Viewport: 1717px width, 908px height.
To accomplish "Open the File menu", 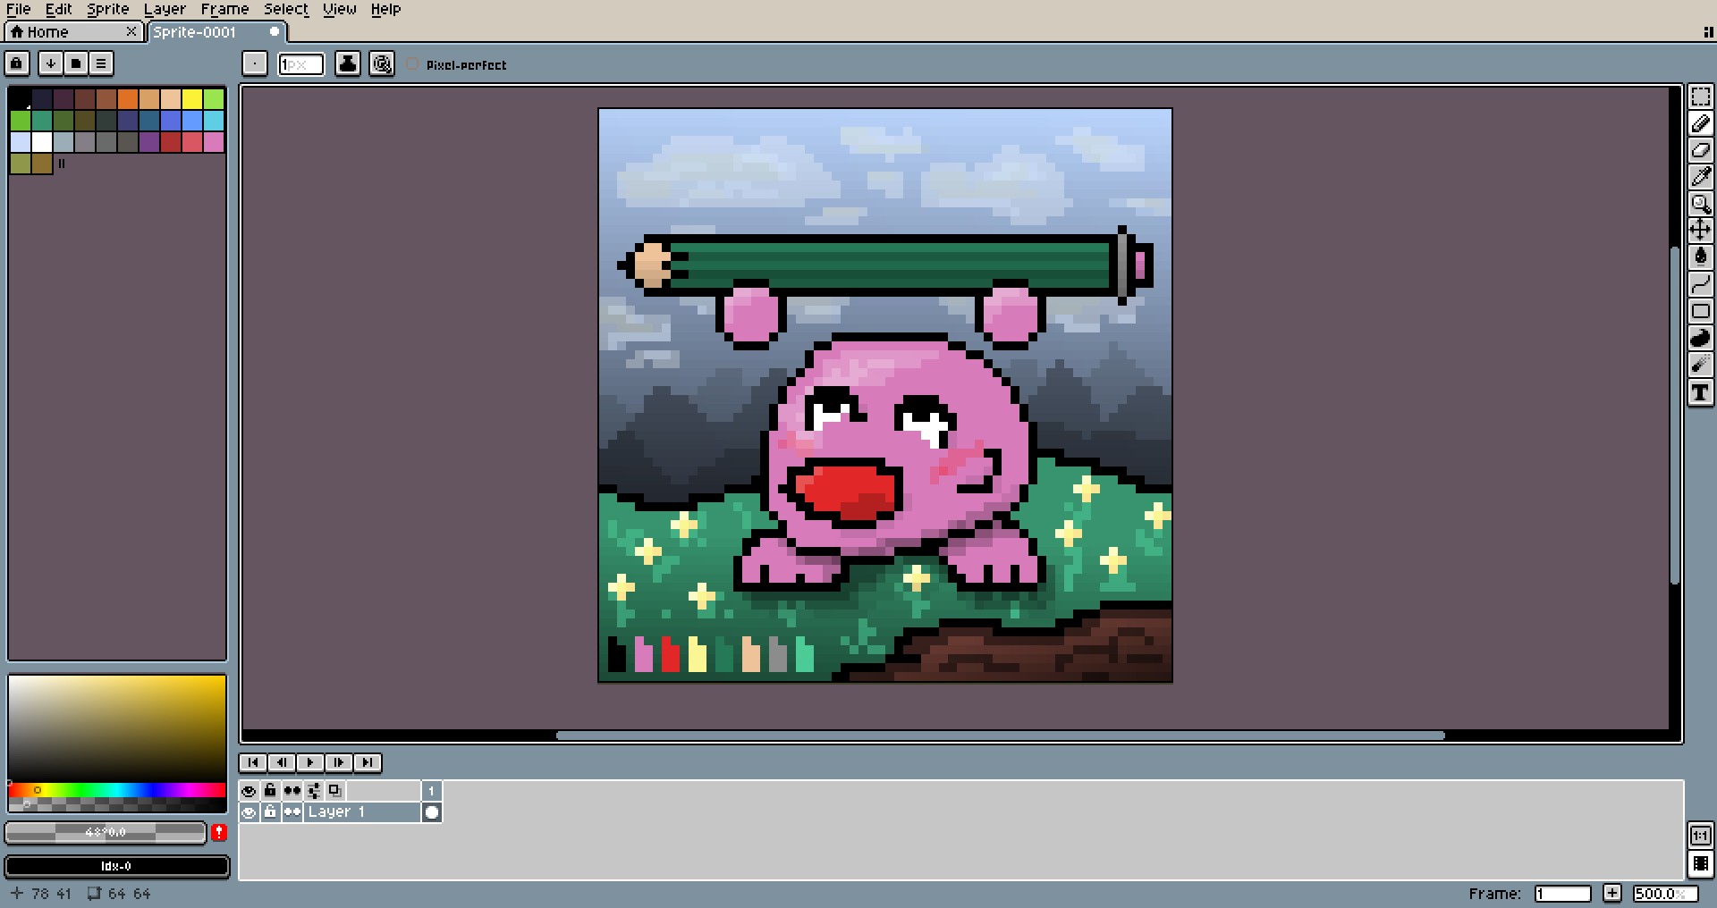I will 19,9.
